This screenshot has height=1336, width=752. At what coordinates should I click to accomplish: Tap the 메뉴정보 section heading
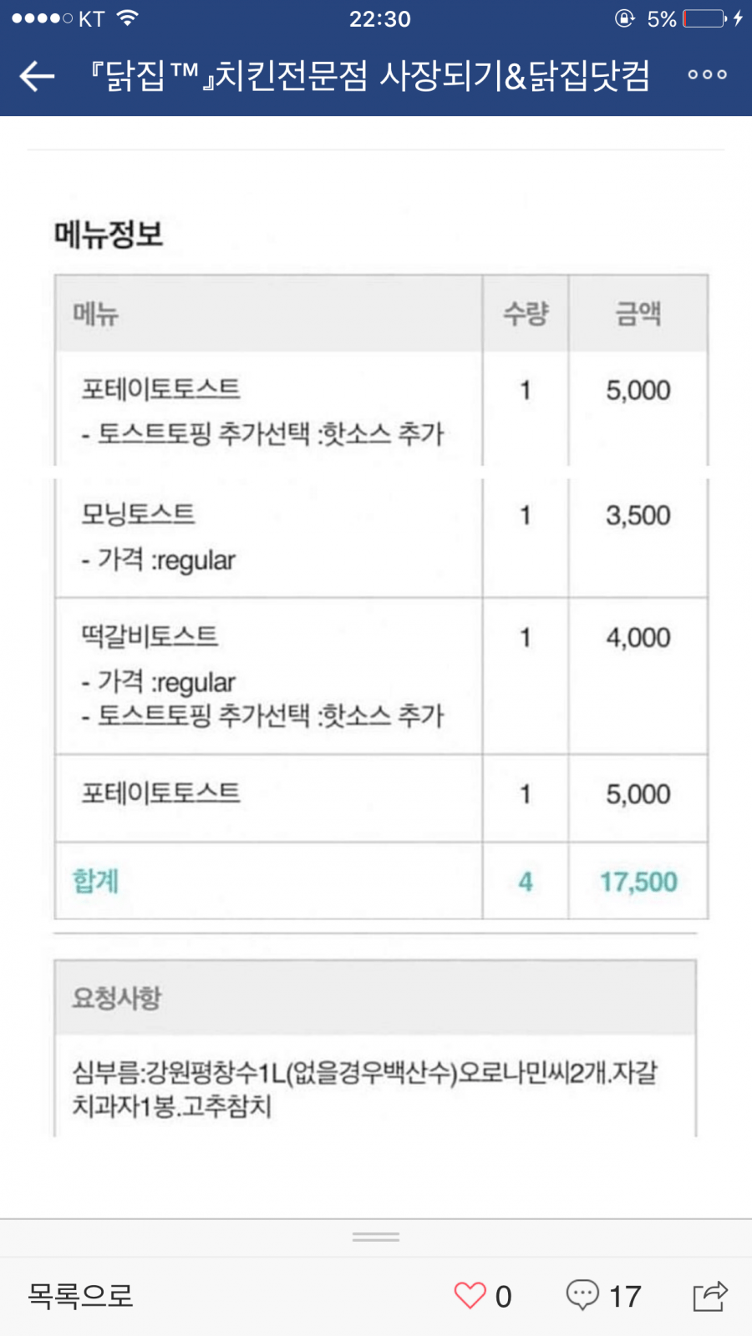pos(109,235)
